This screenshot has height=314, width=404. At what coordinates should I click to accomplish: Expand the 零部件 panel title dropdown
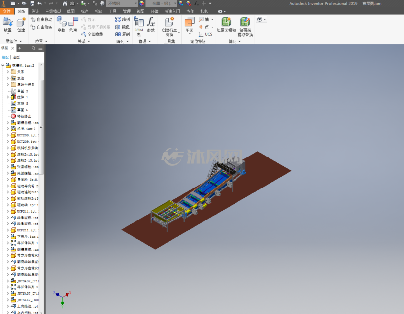(14, 41)
